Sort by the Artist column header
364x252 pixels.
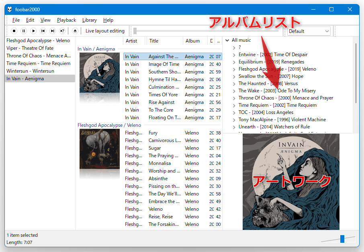[134, 41]
